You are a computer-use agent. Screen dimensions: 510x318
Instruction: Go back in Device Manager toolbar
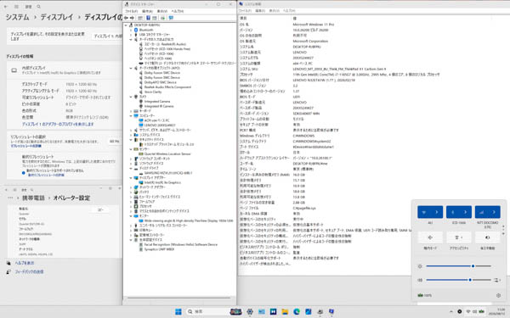coord(126,18)
